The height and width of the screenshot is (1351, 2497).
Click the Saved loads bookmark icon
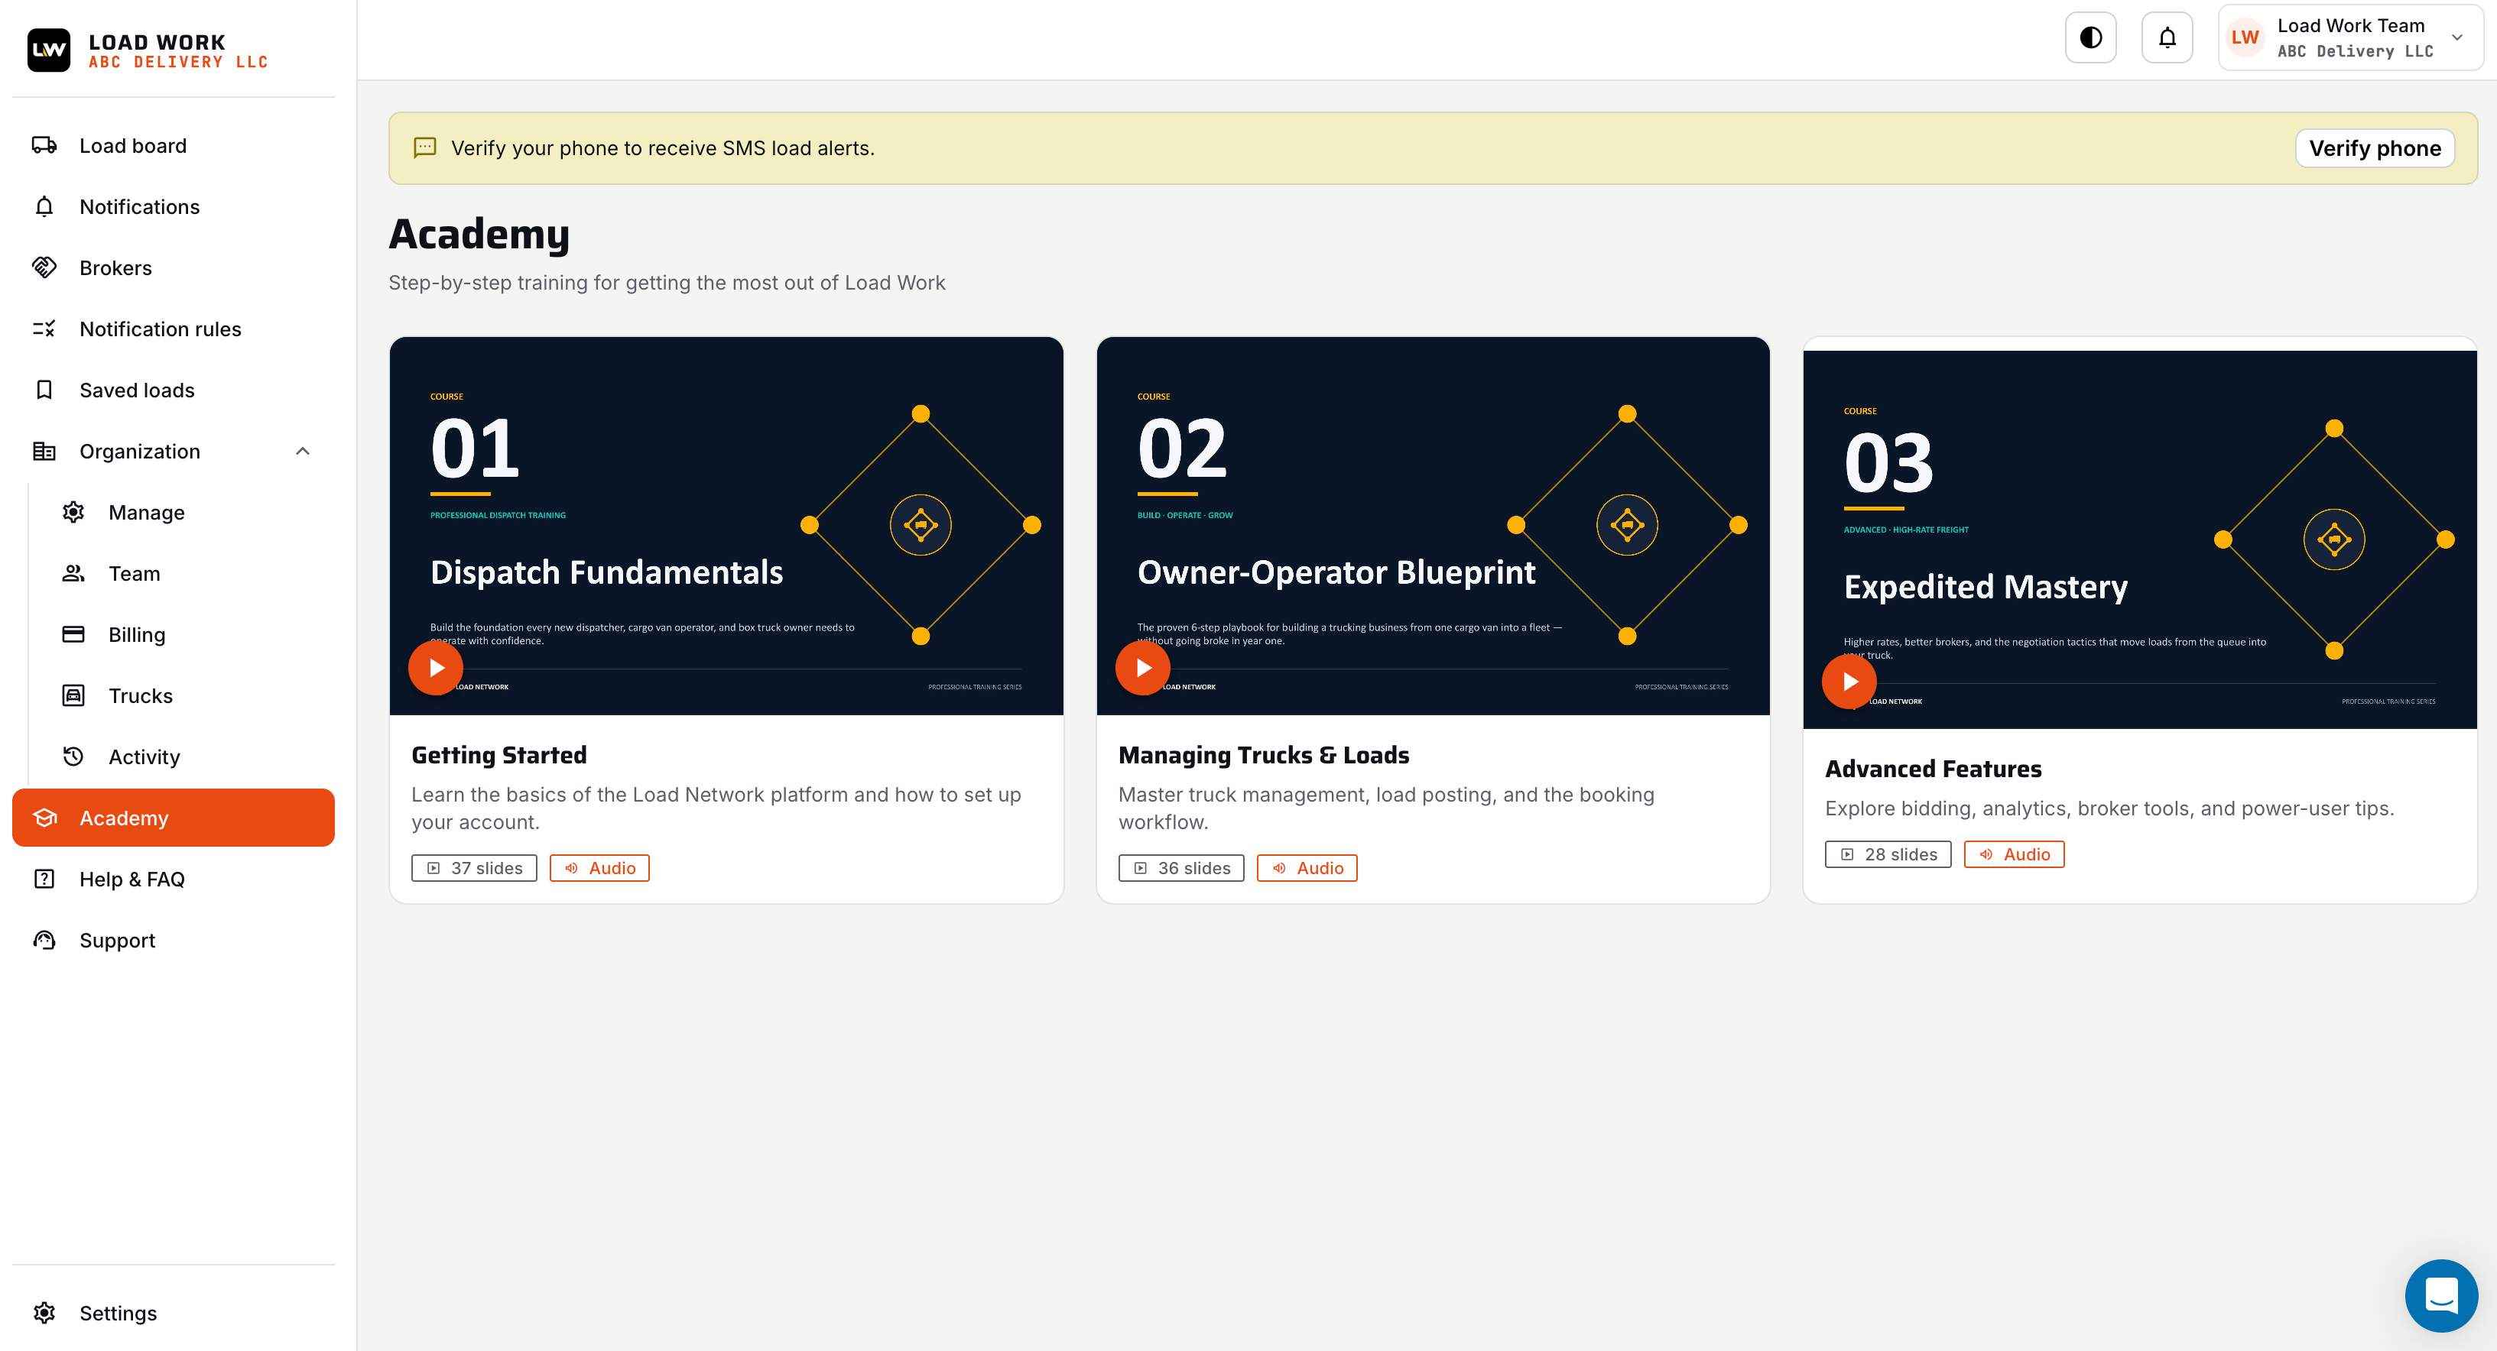[x=44, y=390]
